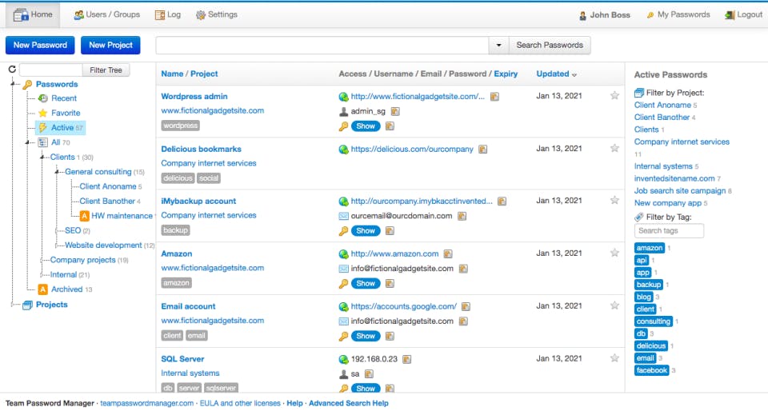
Task: Copy the Wordpress admin URL to clipboard
Action: (x=494, y=97)
